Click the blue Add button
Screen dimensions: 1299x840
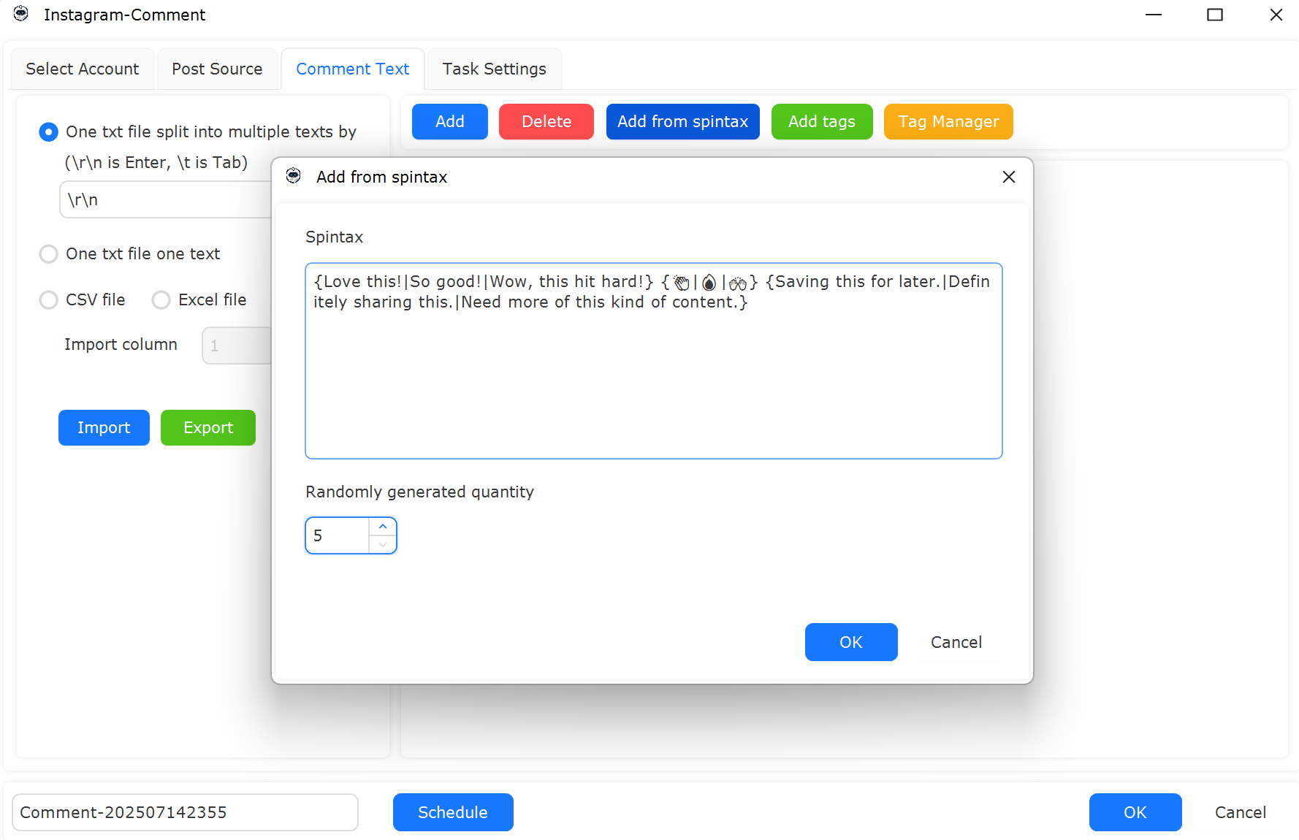click(x=450, y=121)
